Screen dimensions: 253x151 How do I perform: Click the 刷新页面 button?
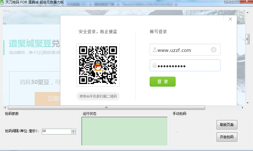click(227, 125)
